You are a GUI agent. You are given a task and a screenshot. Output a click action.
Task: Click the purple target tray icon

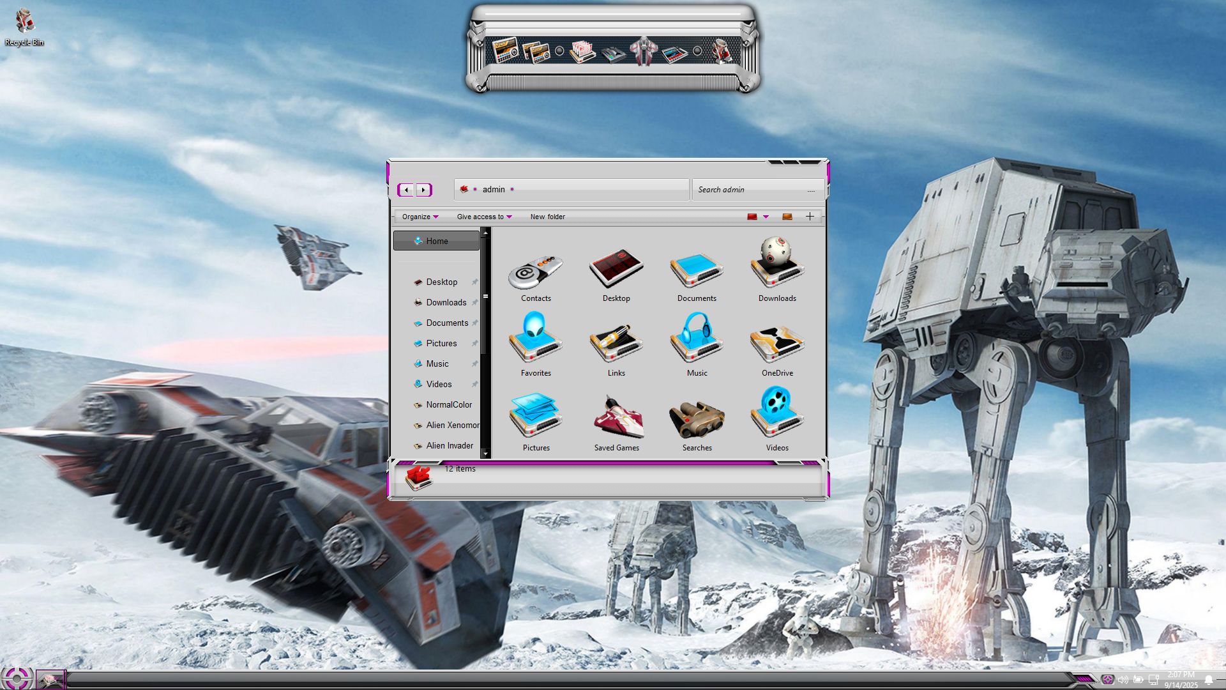tap(1108, 680)
